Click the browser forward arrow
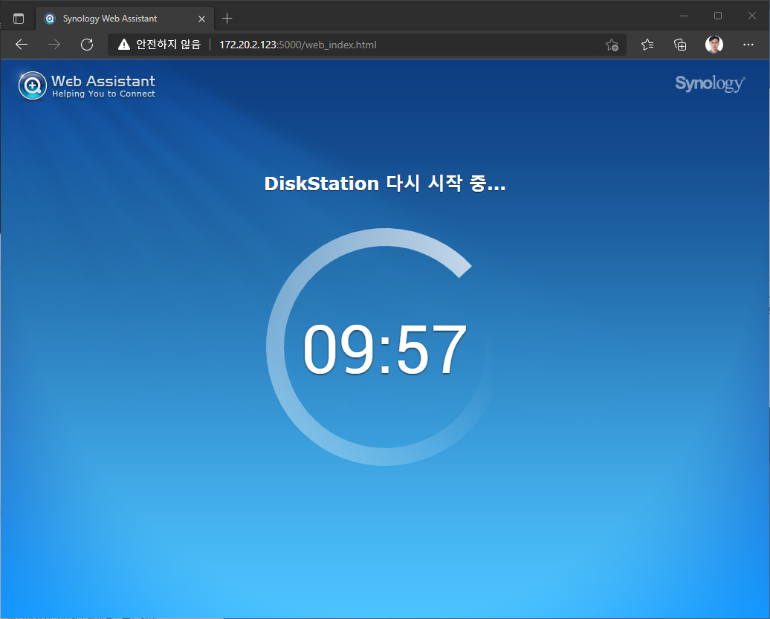 coord(54,45)
